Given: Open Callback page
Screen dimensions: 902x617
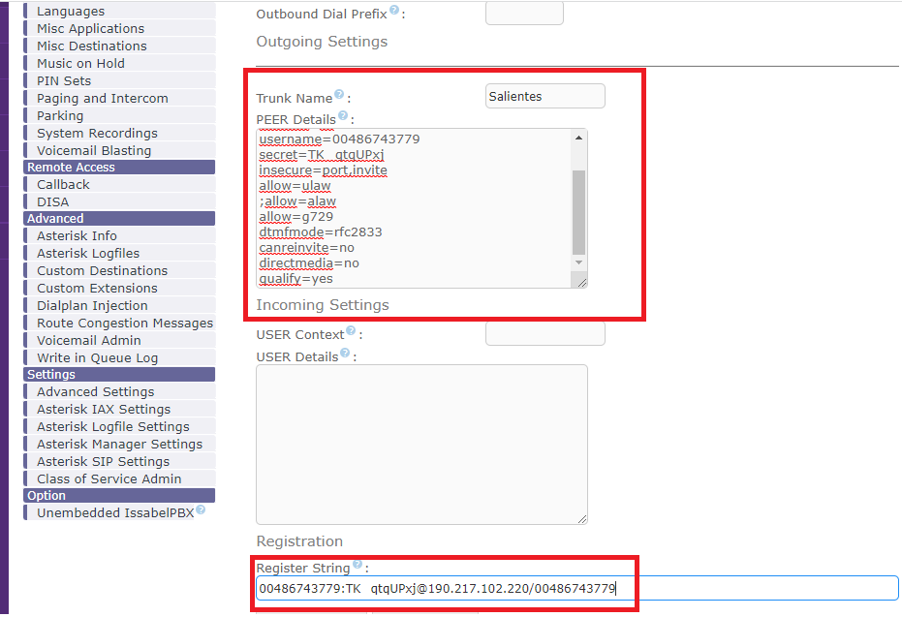Looking at the screenshot, I should 120,185.
